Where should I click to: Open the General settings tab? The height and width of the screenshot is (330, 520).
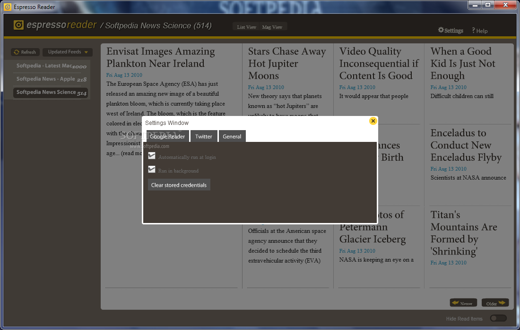(x=232, y=136)
